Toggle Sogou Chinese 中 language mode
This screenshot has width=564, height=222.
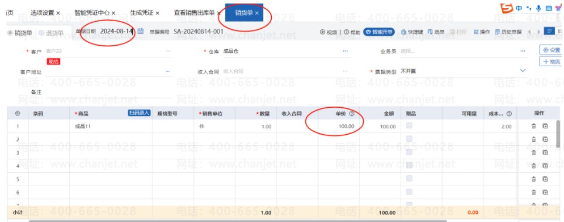519,8
